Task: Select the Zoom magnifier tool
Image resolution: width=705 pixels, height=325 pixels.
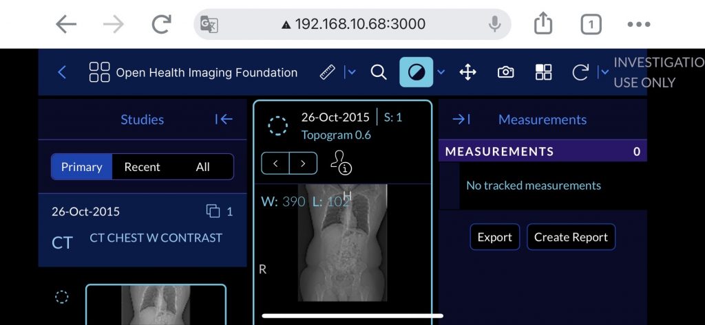Action: pyautogui.click(x=379, y=72)
